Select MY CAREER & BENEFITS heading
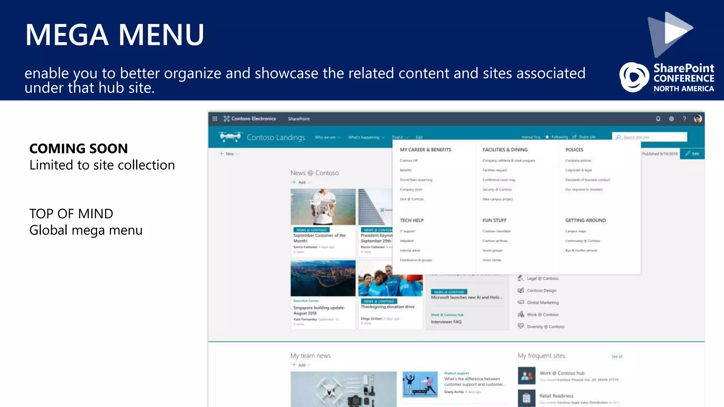 point(425,149)
